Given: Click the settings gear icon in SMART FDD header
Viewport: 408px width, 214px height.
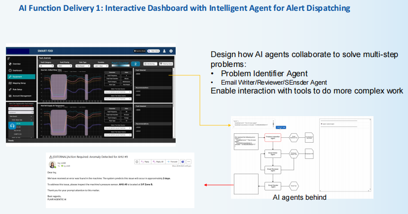Looking at the screenshot, I should [171, 51].
